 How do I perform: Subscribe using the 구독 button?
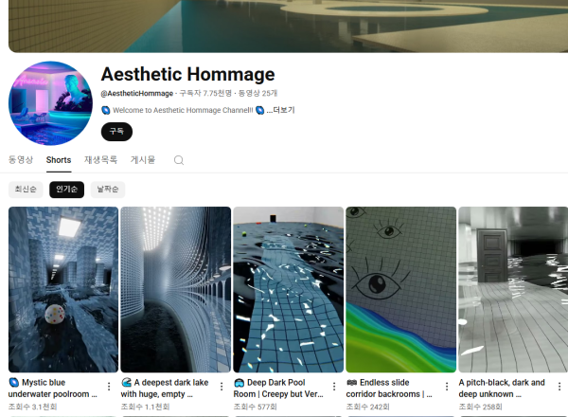tap(116, 132)
